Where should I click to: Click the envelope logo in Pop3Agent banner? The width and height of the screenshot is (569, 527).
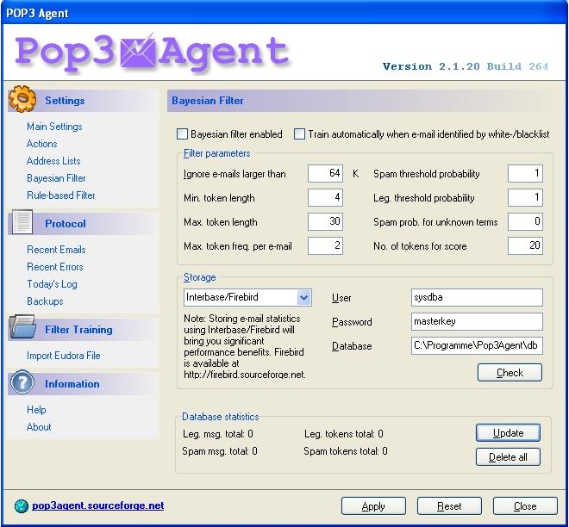pyautogui.click(x=137, y=51)
